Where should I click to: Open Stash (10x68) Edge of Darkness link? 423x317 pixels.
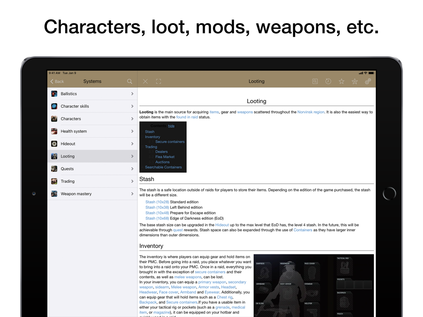click(x=157, y=219)
